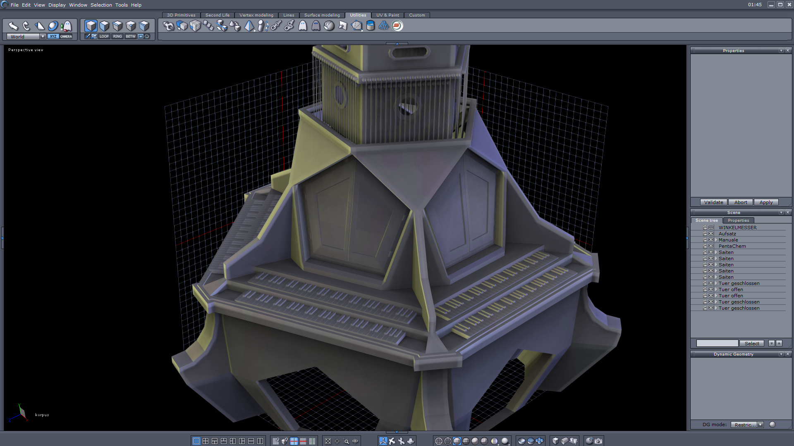The width and height of the screenshot is (794, 446).
Task: Show the hidden WINKELMESSER object
Action: pos(711,228)
